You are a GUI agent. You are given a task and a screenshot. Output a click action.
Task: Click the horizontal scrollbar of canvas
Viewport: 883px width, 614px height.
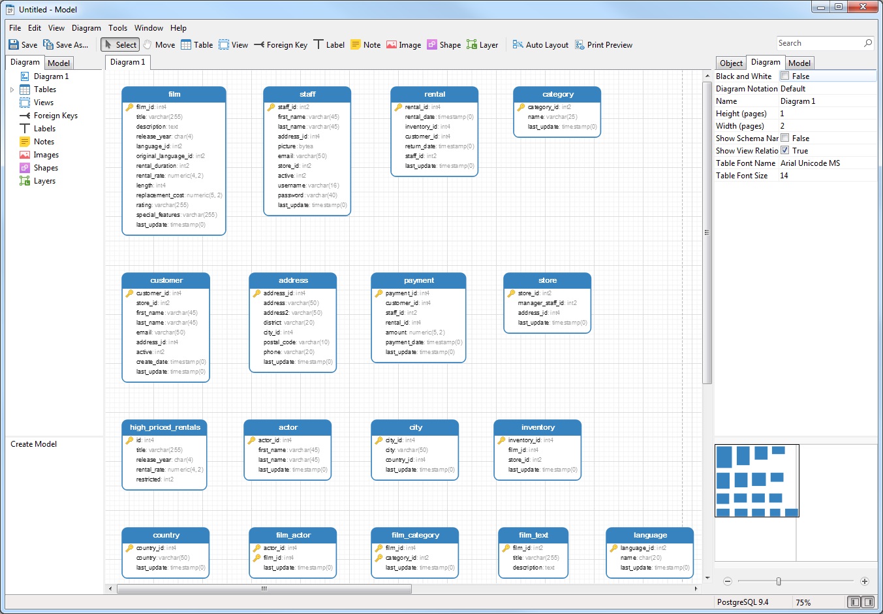click(x=264, y=589)
